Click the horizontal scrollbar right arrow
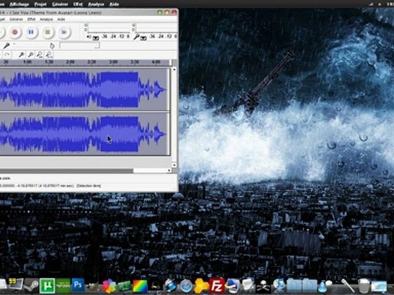The width and height of the screenshot is (394, 295). [169, 170]
